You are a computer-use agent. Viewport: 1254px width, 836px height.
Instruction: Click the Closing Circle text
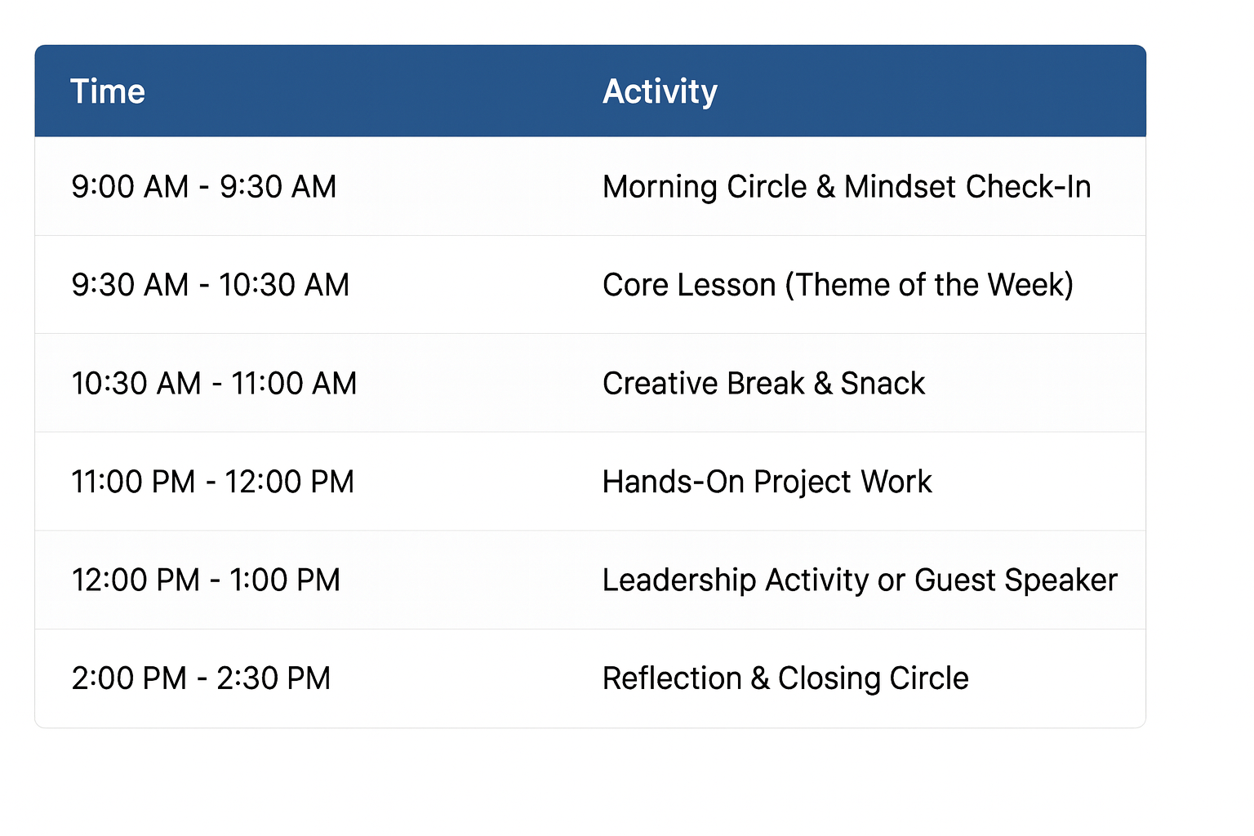pyautogui.click(x=873, y=678)
